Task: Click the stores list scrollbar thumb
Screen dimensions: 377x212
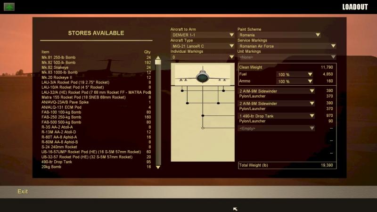Action: click(158, 62)
